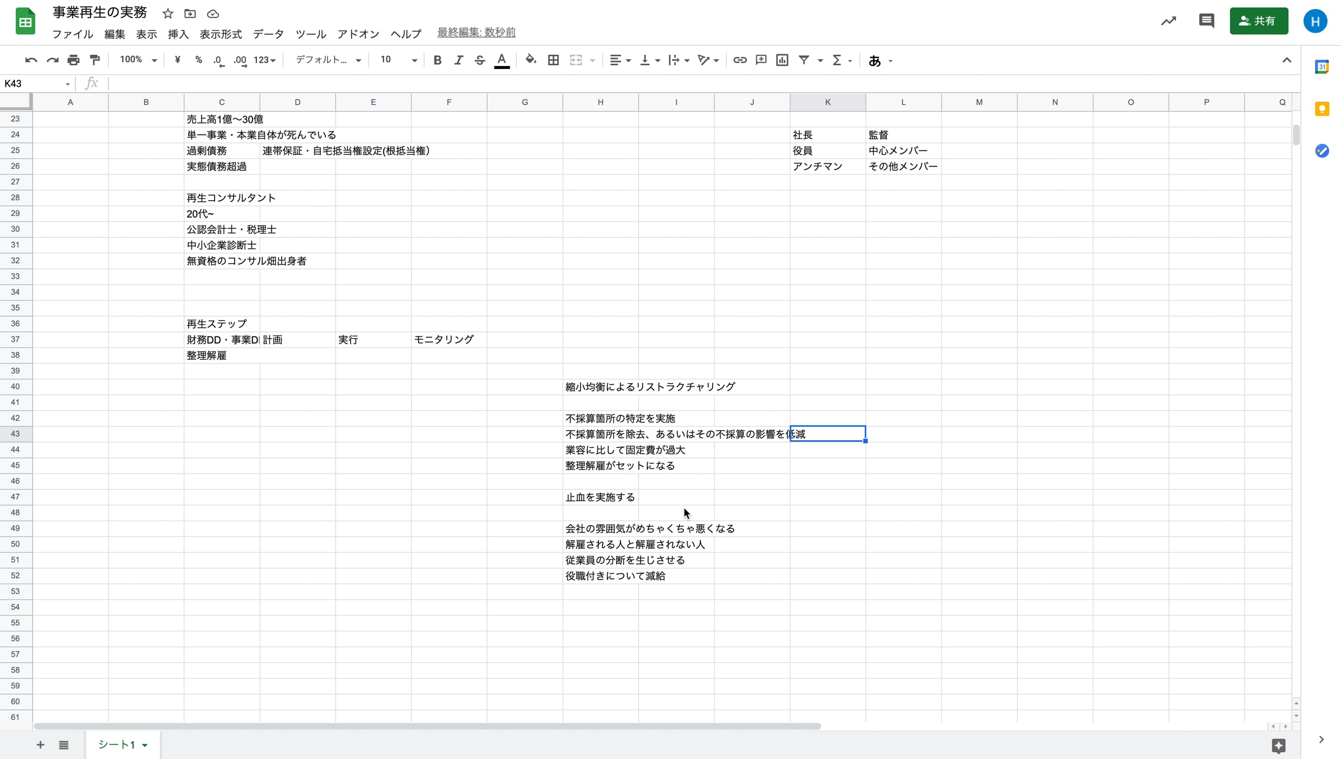Expand the font size dropdown showing 10
Image resolution: width=1341 pixels, height=759 pixels.
414,60
